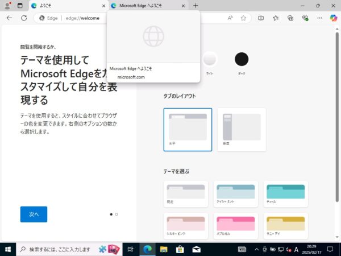The image size is (341, 256).
Task: Click Edge icon on the taskbar
Action: tap(147, 249)
